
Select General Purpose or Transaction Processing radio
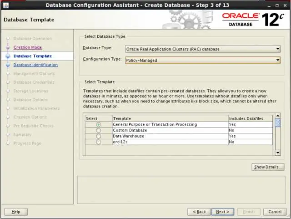click(x=99, y=125)
